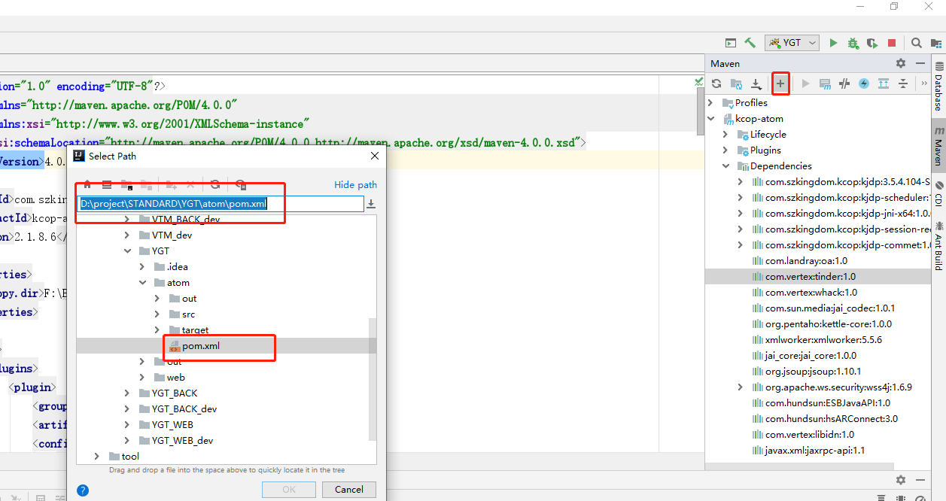946x501 pixels.
Task: Generate sources and update folders icon
Action: click(x=737, y=83)
